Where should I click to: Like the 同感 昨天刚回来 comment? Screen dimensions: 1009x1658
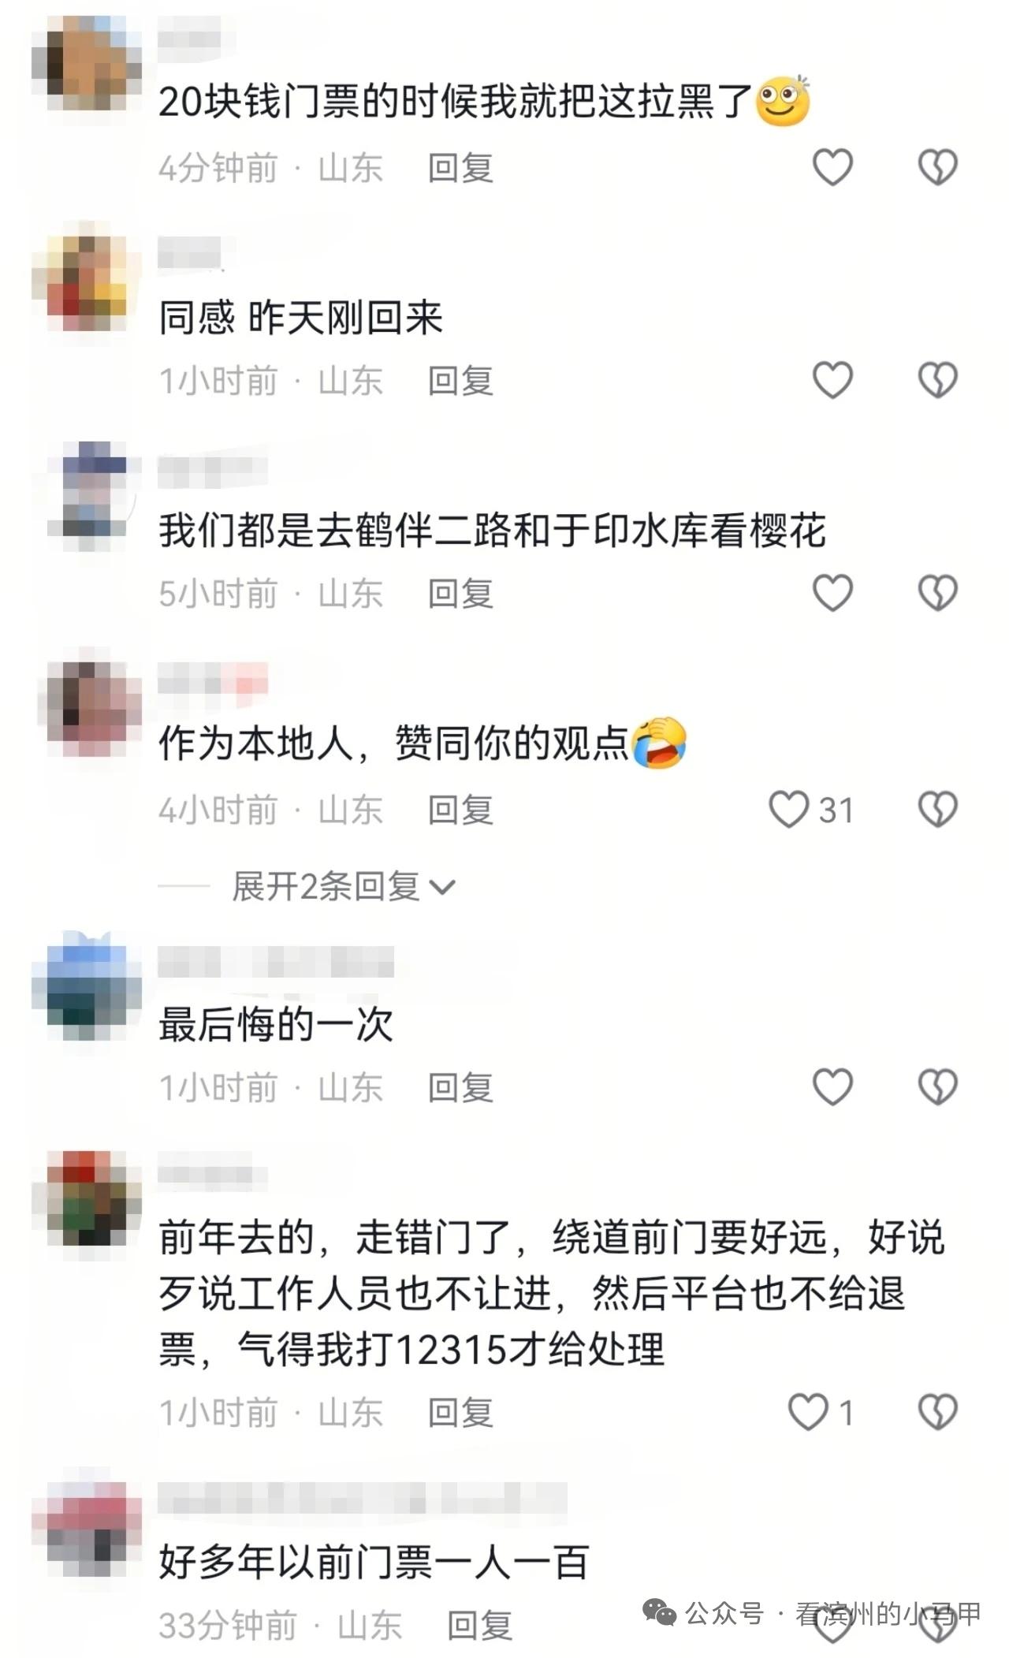tap(832, 380)
